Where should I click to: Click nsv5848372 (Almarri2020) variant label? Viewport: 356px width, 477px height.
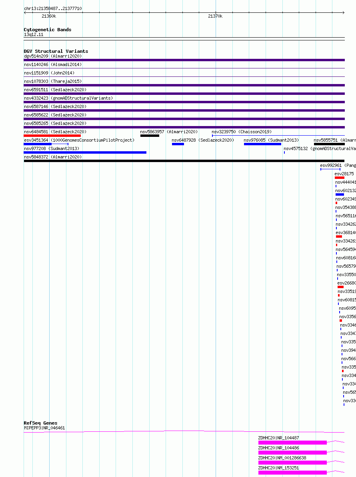point(53,157)
